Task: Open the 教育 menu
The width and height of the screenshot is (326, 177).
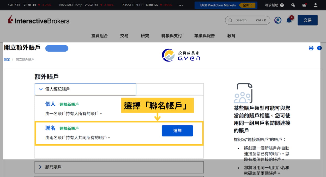Action: tap(231, 36)
